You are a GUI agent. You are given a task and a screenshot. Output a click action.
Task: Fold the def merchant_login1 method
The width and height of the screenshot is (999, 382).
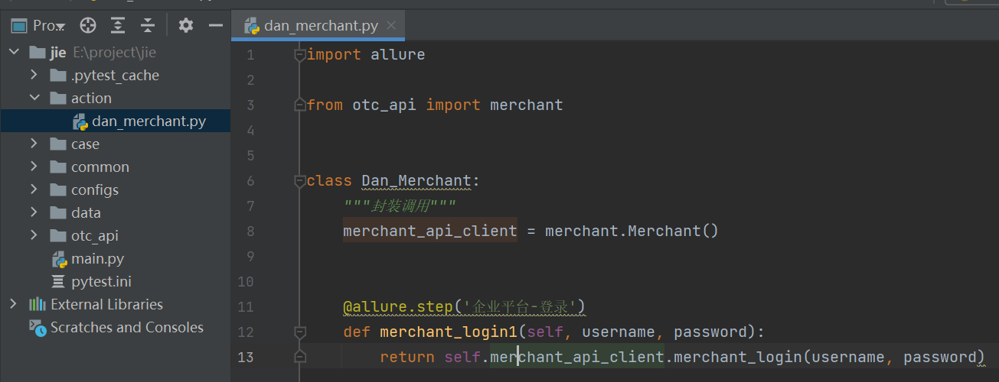point(300,332)
